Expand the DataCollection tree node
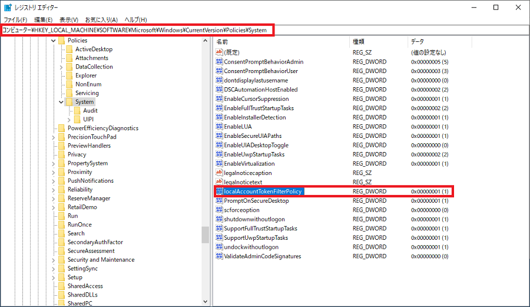530x307 pixels. tap(61, 67)
